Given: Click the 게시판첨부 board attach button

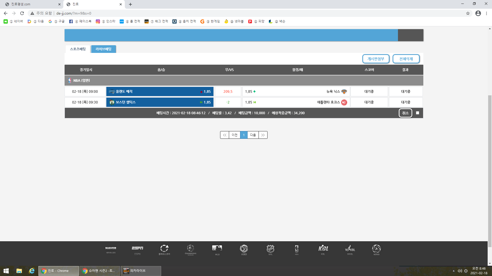Looking at the screenshot, I should (376, 59).
